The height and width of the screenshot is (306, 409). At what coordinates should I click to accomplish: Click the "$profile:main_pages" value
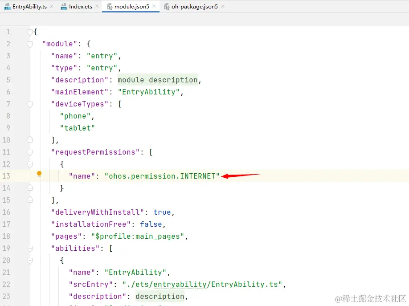(138, 237)
